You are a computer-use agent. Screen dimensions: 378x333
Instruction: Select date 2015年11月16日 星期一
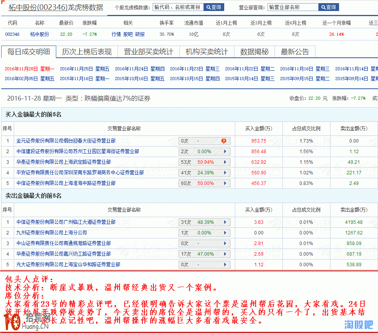coord(85,79)
